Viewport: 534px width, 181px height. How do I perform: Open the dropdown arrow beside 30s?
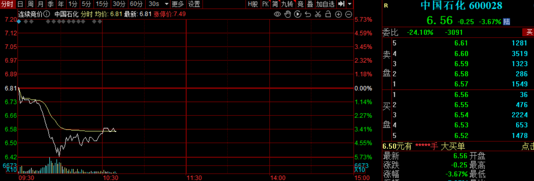[166, 4]
